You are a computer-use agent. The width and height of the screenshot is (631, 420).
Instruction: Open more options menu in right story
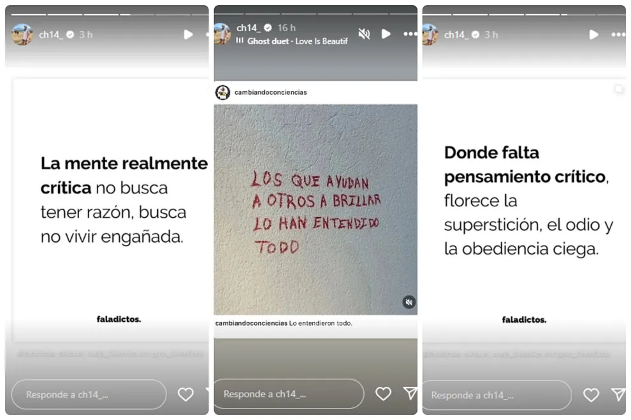click(618, 35)
